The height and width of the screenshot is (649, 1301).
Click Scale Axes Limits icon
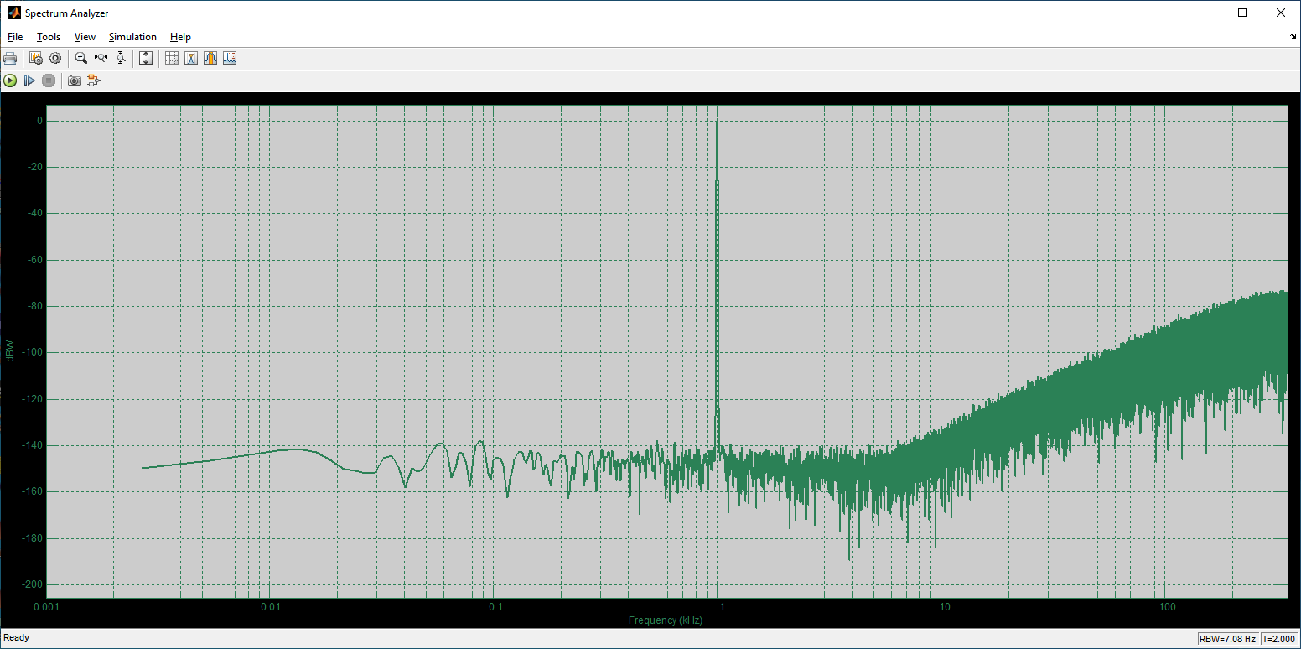146,58
